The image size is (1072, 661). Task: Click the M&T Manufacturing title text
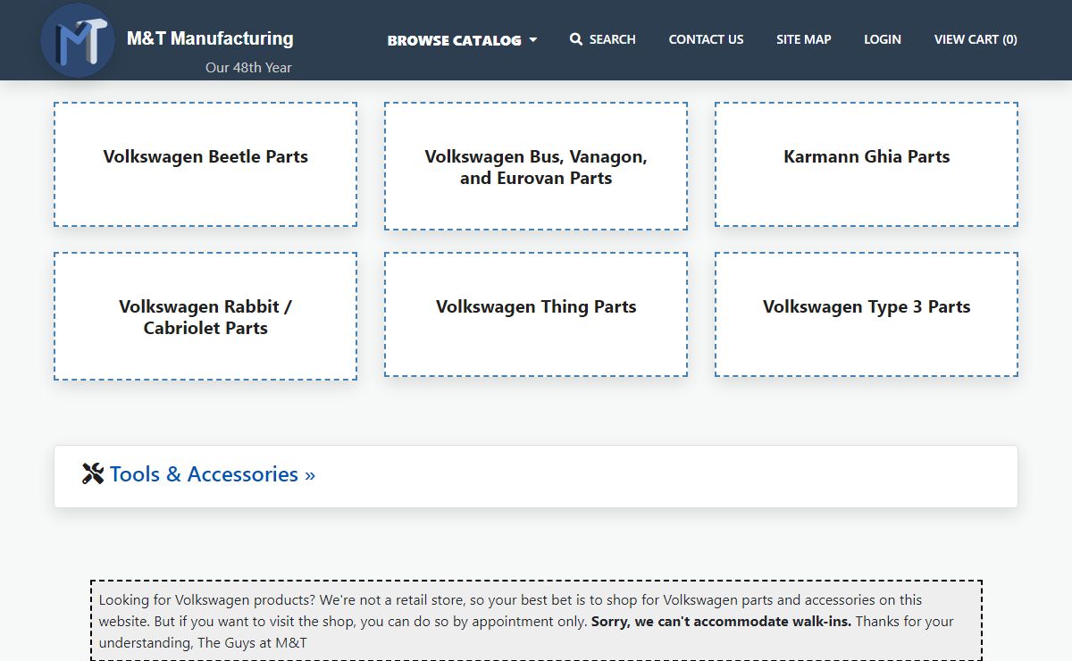coord(210,38)
